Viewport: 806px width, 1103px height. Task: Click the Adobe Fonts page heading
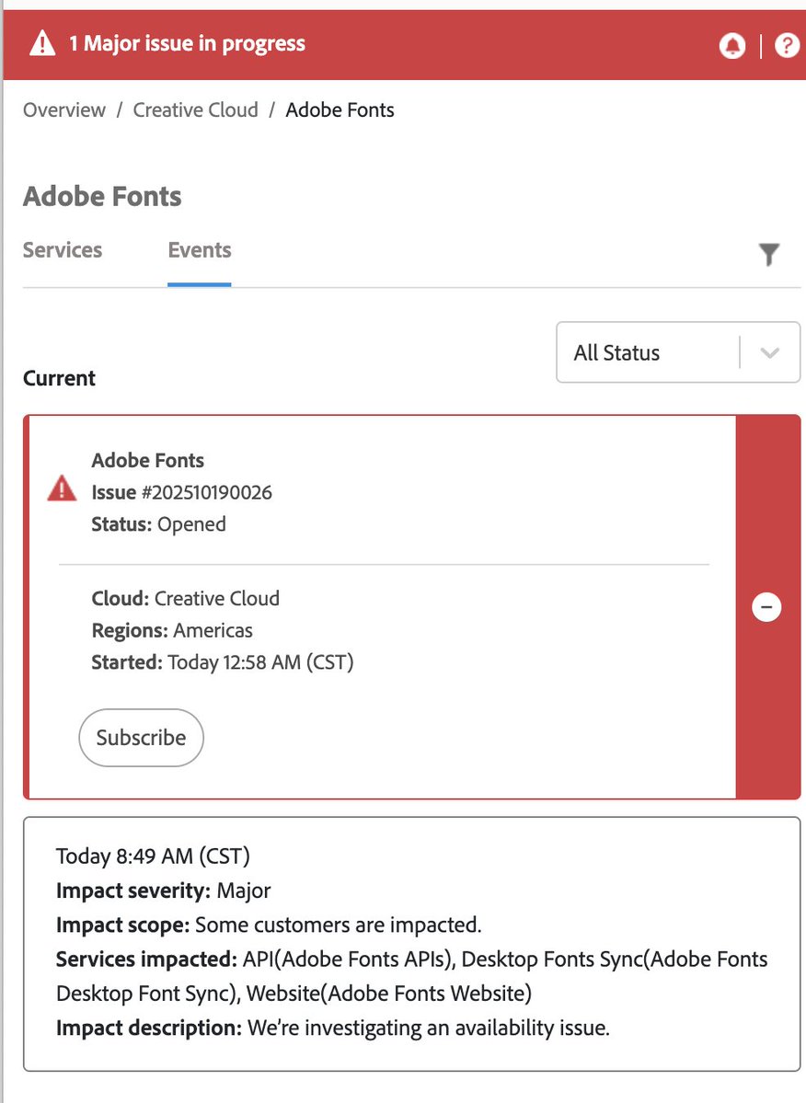(102, 196)
